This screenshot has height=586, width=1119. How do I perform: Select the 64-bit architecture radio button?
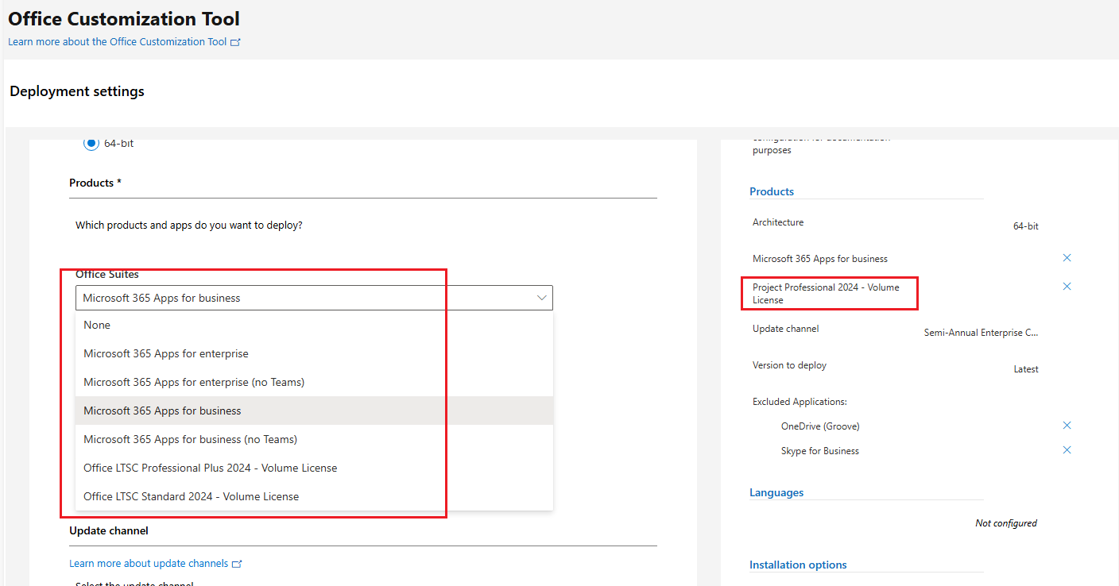(x=91, y=143)
